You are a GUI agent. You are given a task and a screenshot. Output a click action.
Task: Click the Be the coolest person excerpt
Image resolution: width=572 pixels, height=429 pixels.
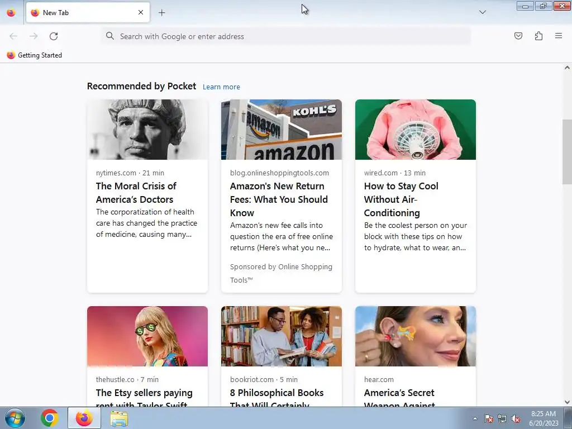(x=416, y=236)
